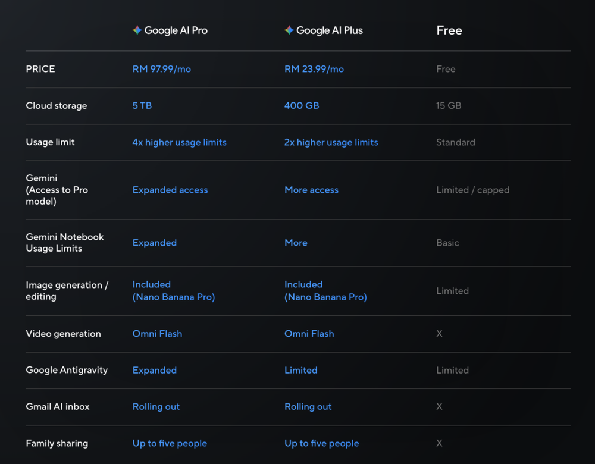Click Expanded in Gemini Notebook row
595x464 pixels.
click(x=155, y=243)
